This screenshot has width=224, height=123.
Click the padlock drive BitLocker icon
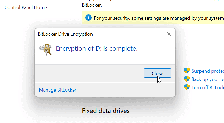(45, 50)
